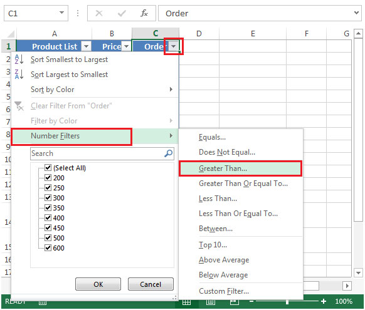Viewport: 365px width, 310px height.
Task: Uncheck the 200 filter value
Action: 48,177
